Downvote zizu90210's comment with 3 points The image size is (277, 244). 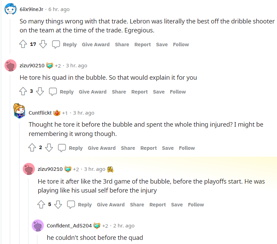(x=40, y=92)
